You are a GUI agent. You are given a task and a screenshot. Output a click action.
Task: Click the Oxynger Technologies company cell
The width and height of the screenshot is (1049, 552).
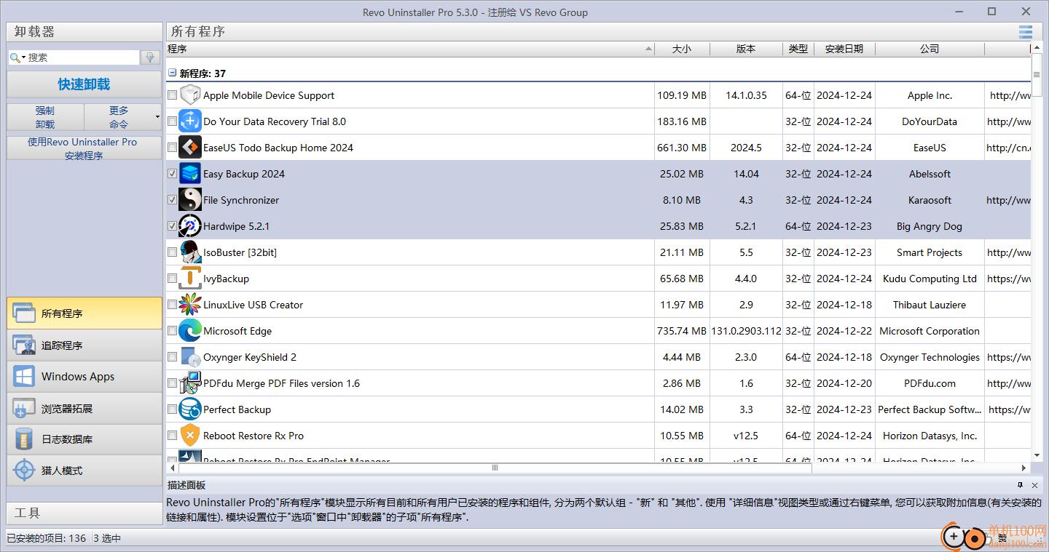click(930, 357)
